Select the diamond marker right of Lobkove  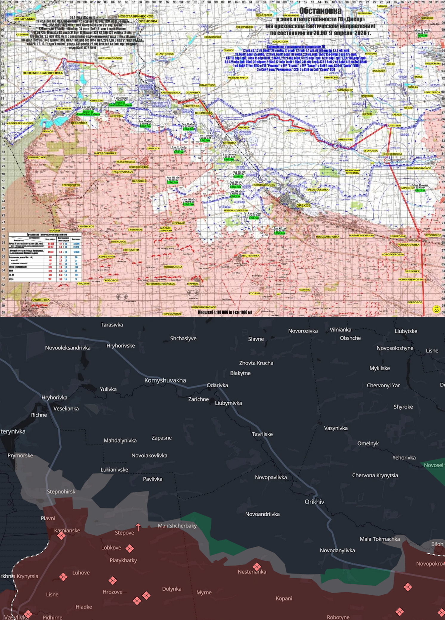[x=129, y=548]
